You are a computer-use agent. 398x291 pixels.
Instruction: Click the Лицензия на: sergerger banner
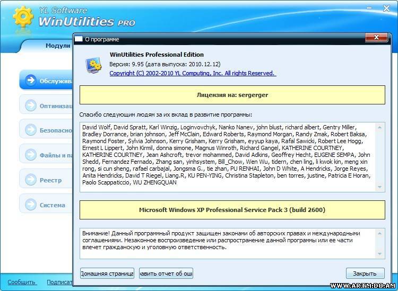tap(232, 95)
